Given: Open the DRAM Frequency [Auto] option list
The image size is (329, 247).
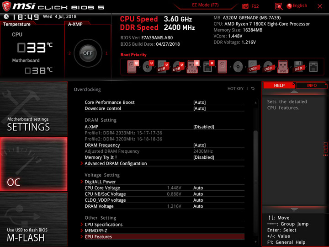Looking at the screenshot, I should (199, 145).
